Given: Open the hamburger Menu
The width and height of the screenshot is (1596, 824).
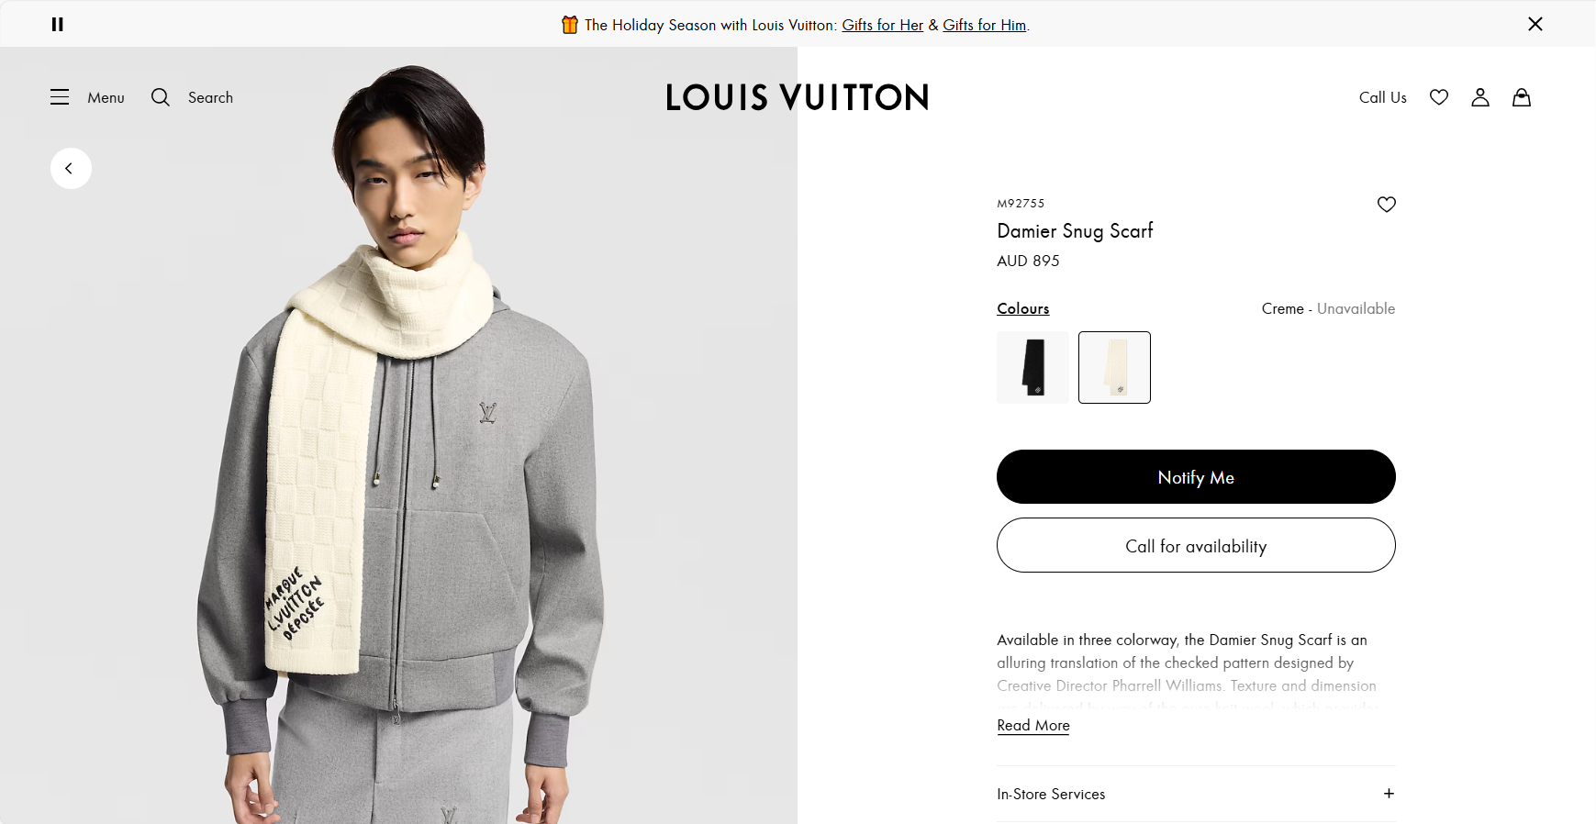Looking at the screenshot, I should pyautogui.click(x=60, y=97).
